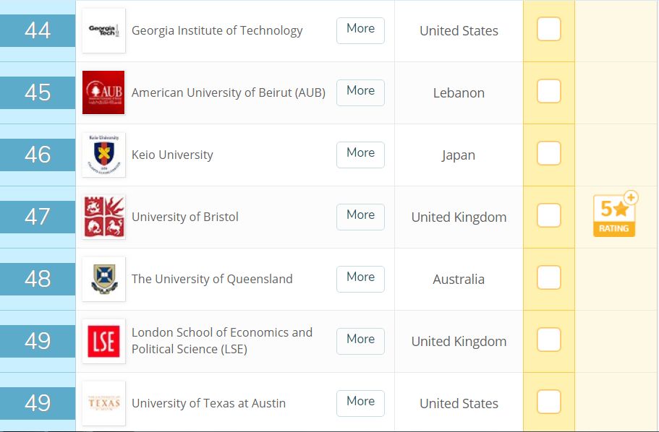Viewport: 659px width, 432px height.
Task: Click the American University of Beirut logo
Action: (104, 92)
